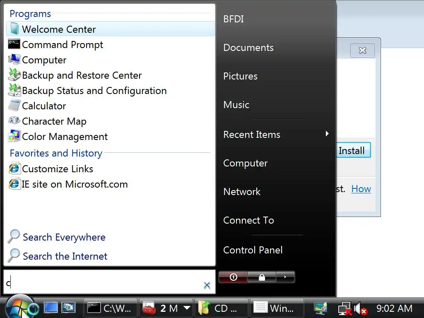This screenshot has height=318, width=424.
Task: Click Show Desktop quick launch icon
Action: [51, 308]
